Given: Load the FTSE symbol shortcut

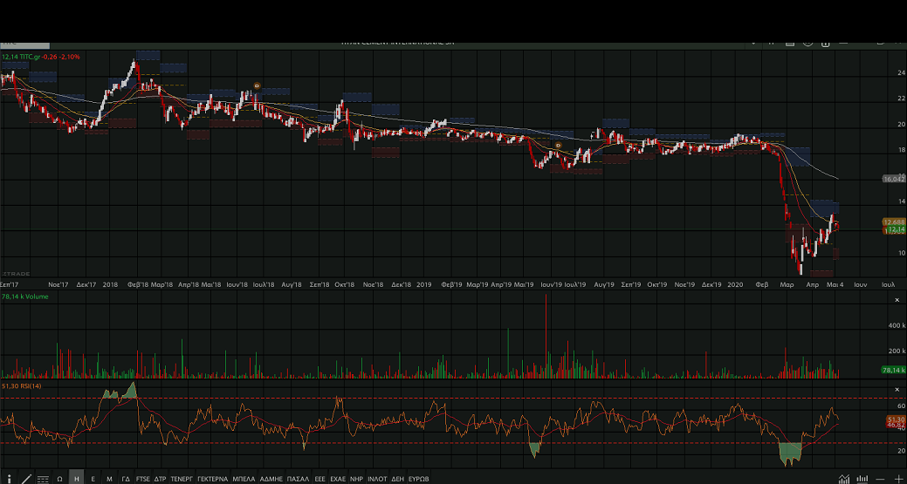Looking at the screenshot, I should click(142, 479).
